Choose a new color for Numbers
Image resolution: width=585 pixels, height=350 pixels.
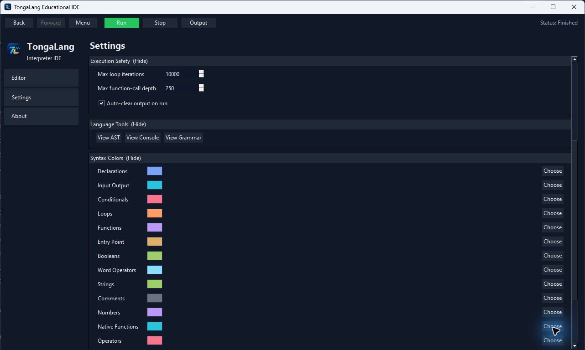553,312
